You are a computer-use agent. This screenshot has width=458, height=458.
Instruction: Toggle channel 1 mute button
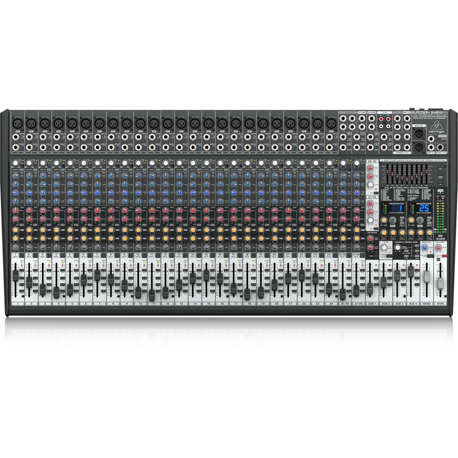(x=21, y=255)
